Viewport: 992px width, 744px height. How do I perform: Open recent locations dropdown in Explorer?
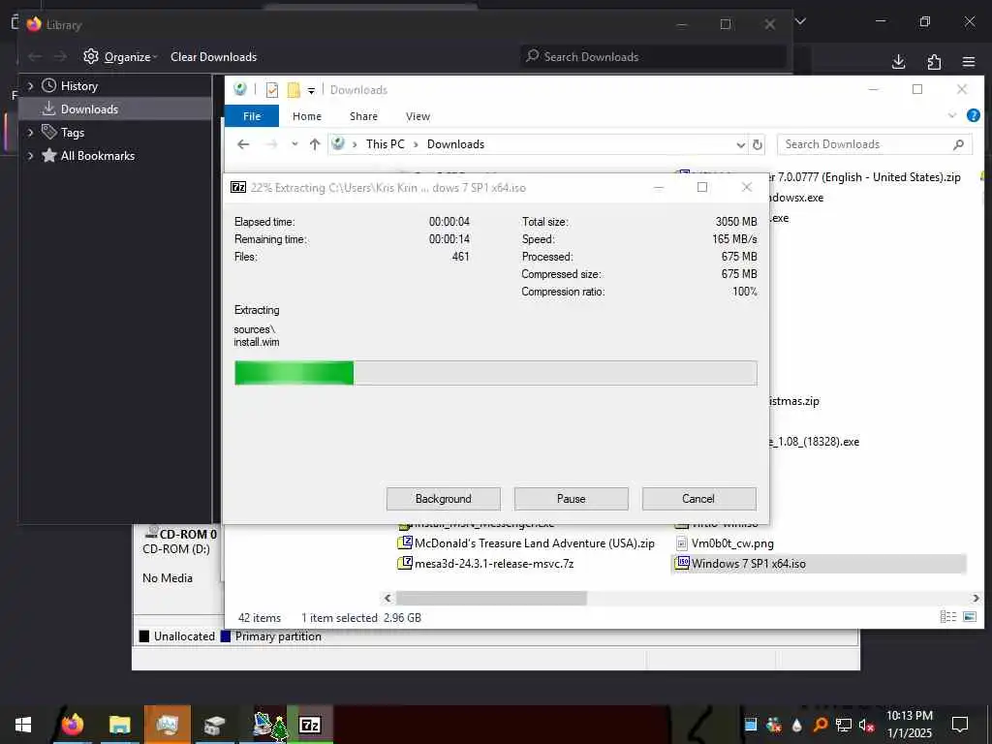tap(294, 144)
